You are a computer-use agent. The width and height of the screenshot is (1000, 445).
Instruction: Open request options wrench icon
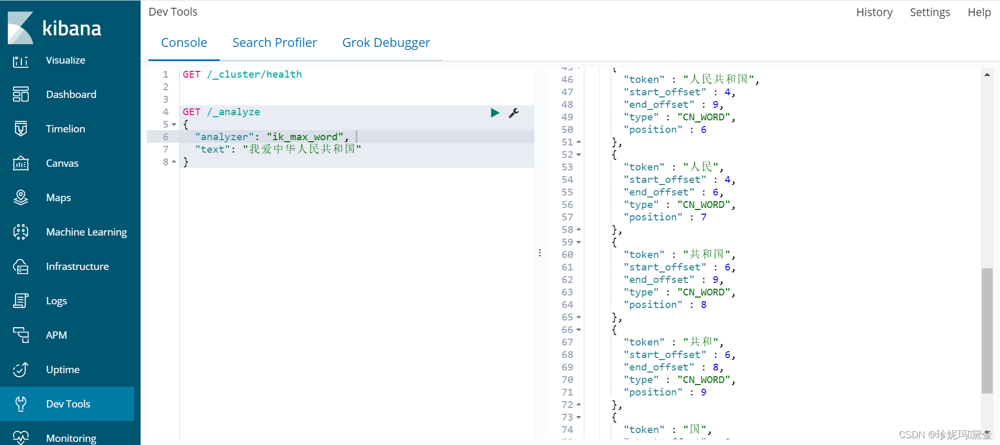coord(514,113)
